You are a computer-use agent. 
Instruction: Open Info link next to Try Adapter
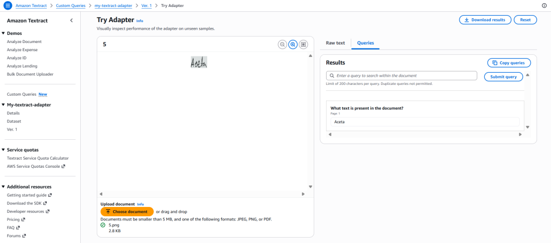[139, 21]
